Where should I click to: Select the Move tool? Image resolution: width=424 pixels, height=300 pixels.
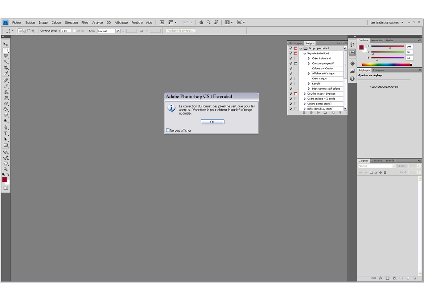[6, 44]
